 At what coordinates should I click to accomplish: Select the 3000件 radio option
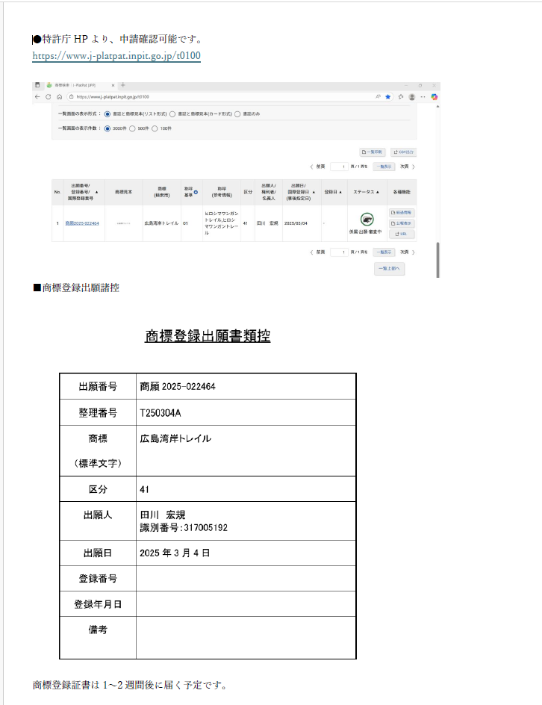click(108, 128)
